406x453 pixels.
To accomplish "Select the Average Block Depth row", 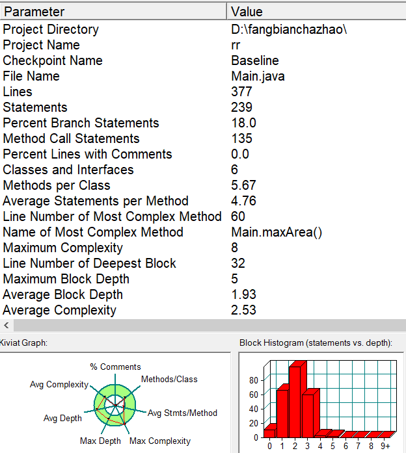I will coord(203,294).
